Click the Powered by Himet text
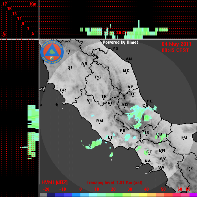197x197 pixels. point(120,42)
